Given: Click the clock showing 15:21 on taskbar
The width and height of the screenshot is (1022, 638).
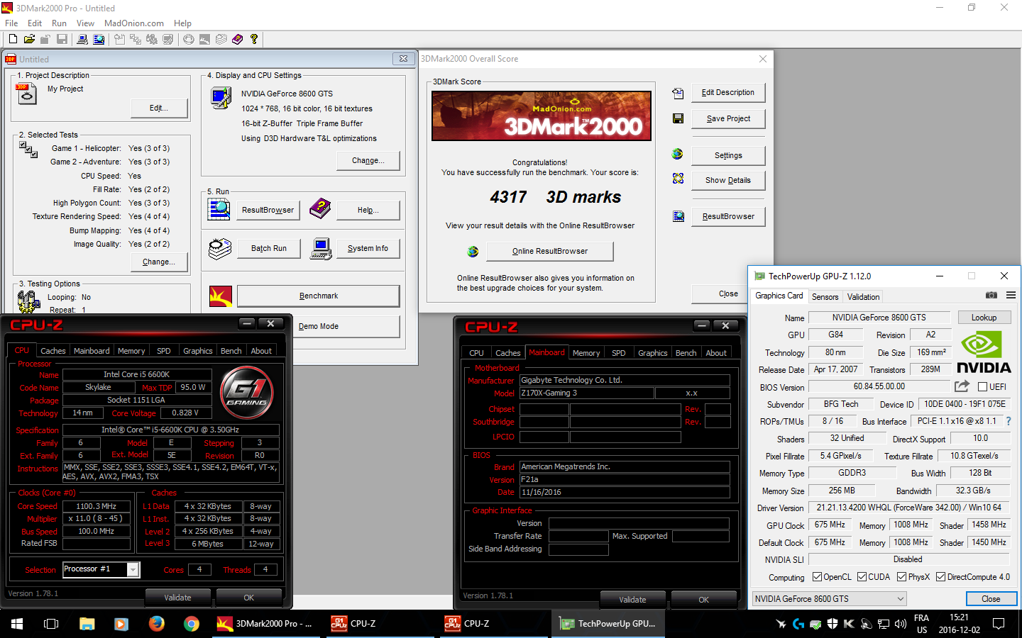Looking at the screenshot, I should pyautogui.click(x=959, y=617).
